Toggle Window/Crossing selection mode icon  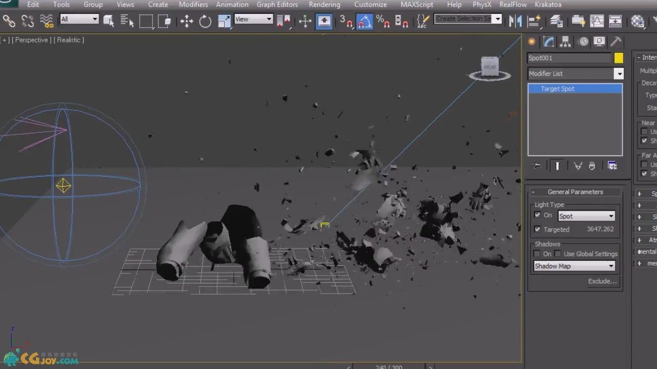point(164,21)
